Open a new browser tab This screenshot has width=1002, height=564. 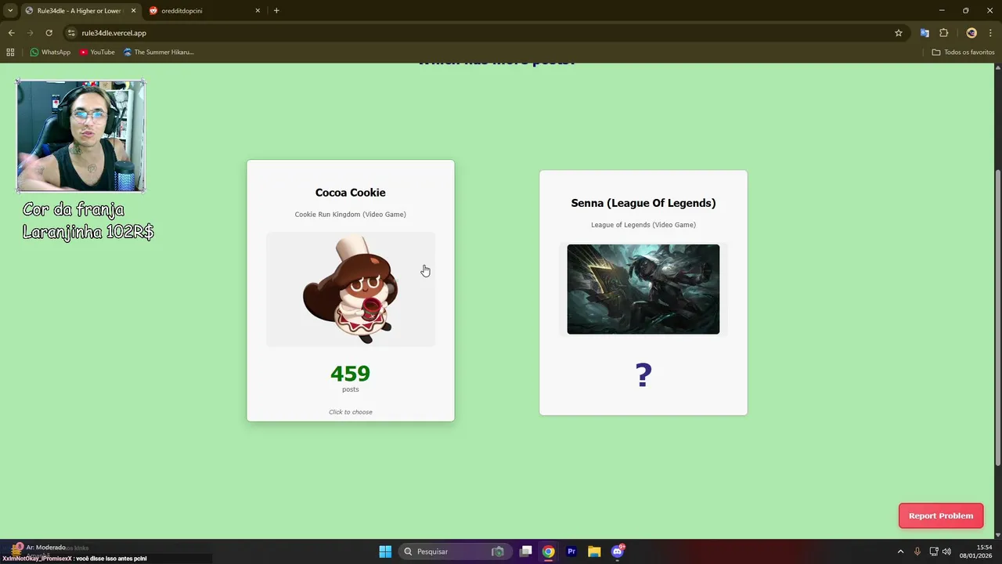[276, 11]
